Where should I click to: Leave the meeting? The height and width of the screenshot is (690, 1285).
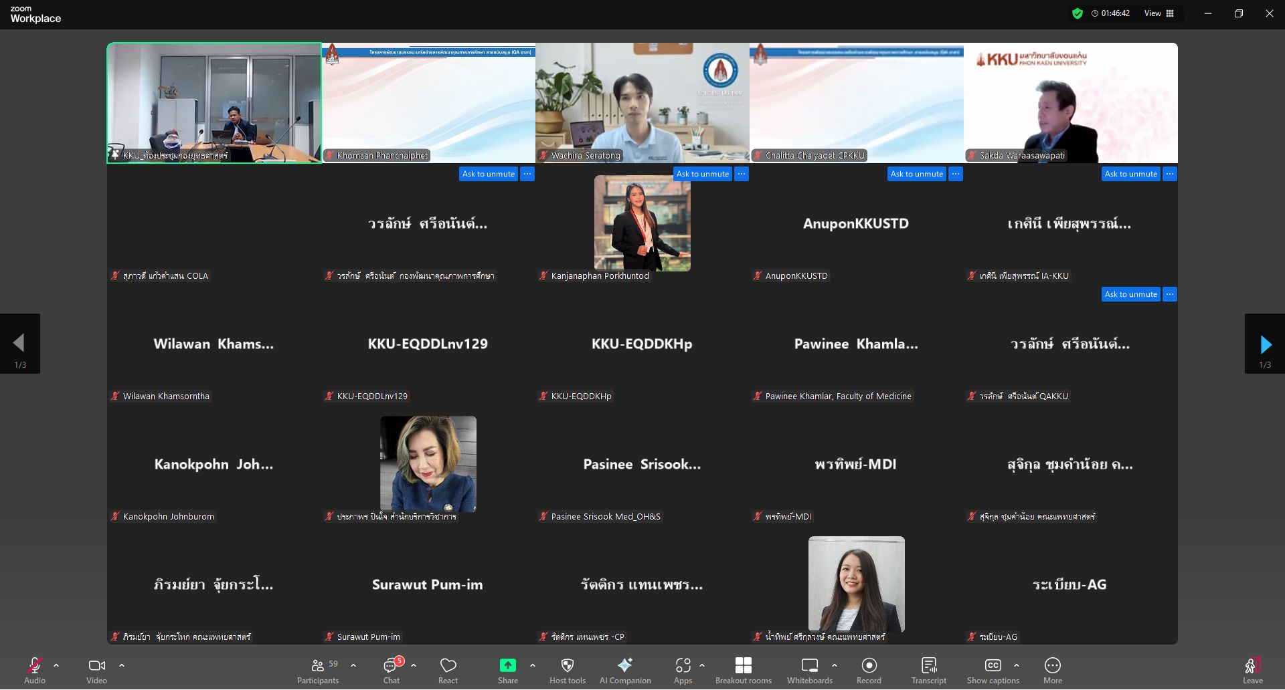(1252, 671)
